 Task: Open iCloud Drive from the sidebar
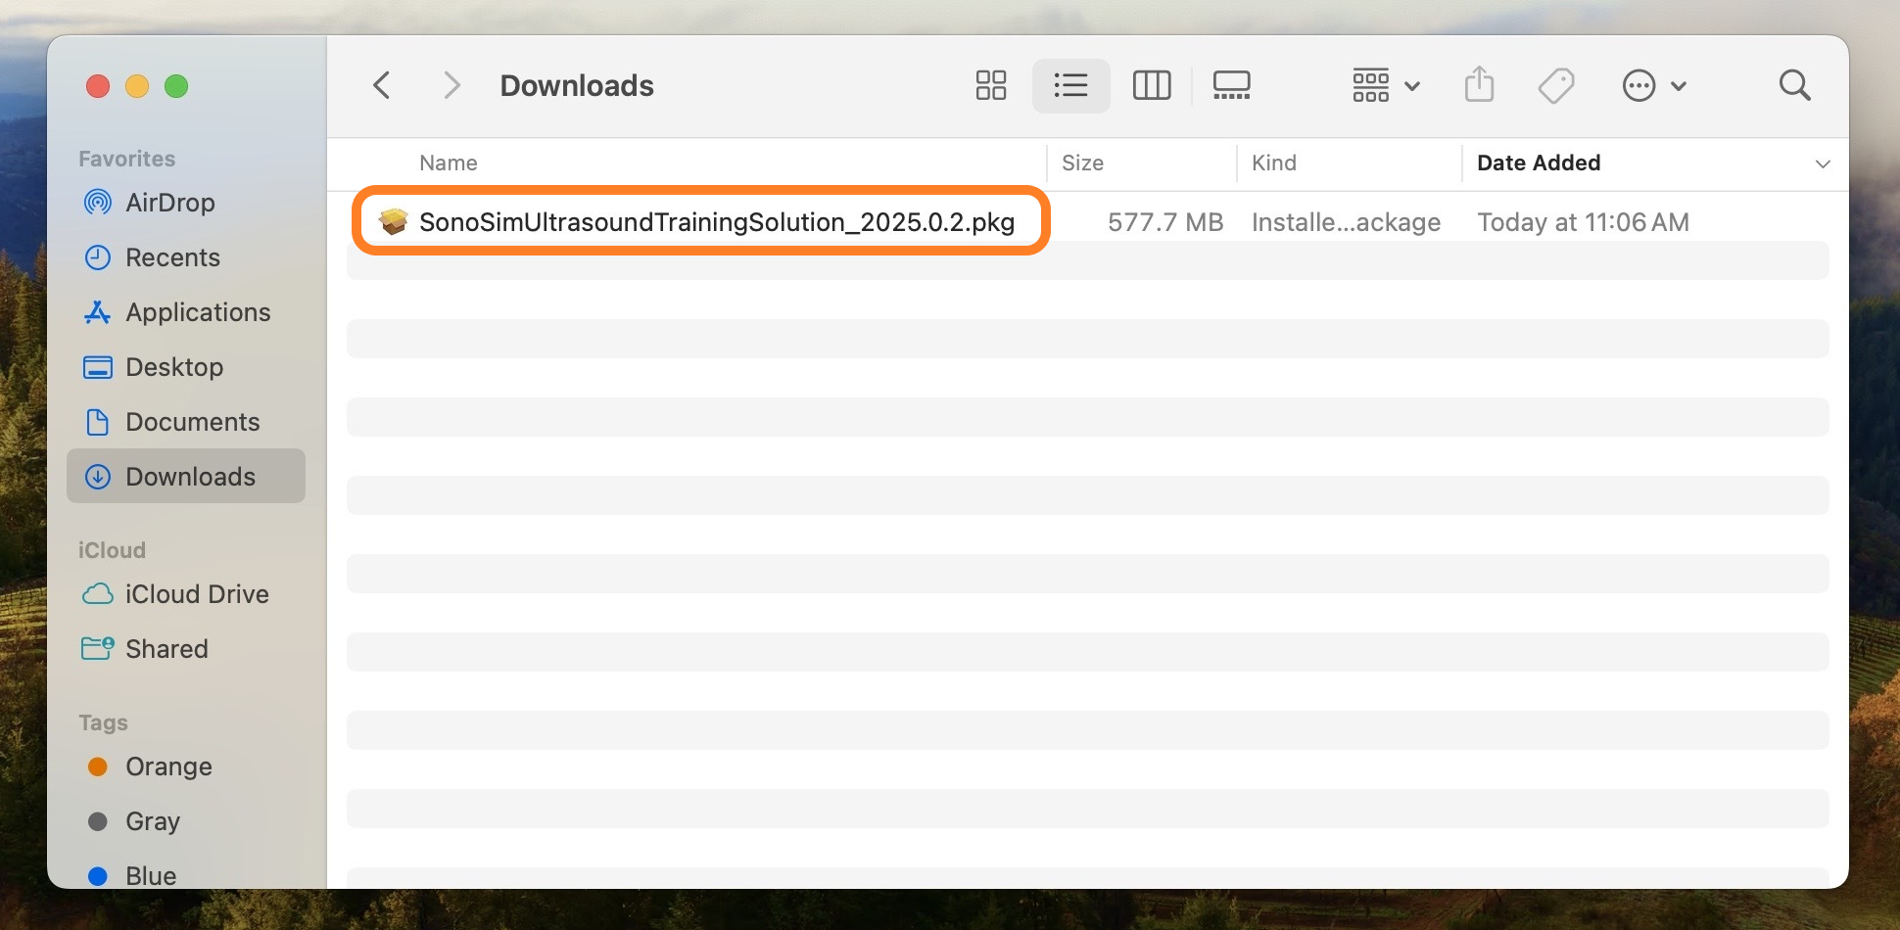[x=197, y=594]
